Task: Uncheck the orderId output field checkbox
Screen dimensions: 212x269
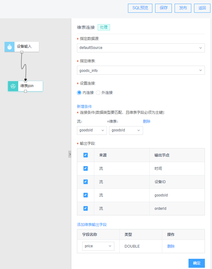Action: (86, 209)
